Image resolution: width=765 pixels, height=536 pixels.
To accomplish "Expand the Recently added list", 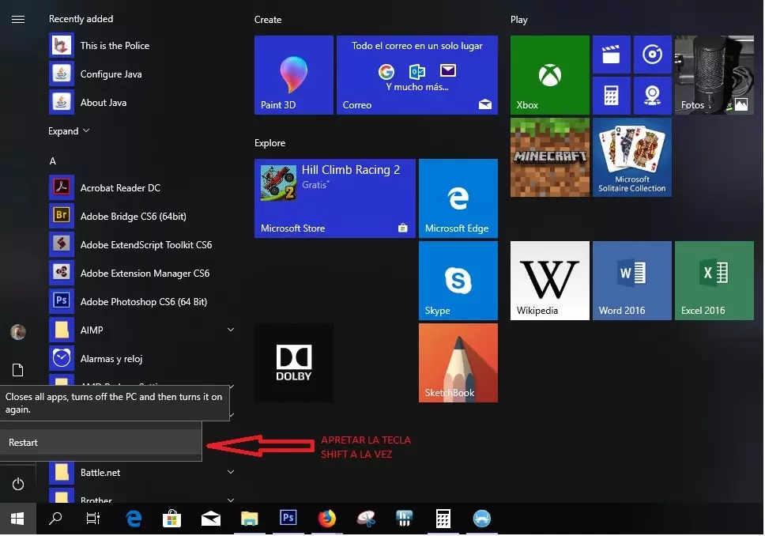I will [69, 131].
